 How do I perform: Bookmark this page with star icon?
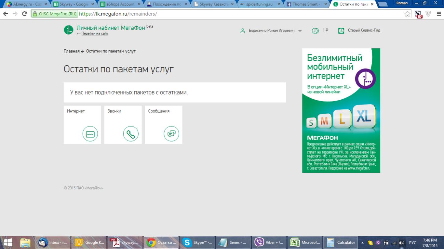pyautogui.click(x=407, y=14)
